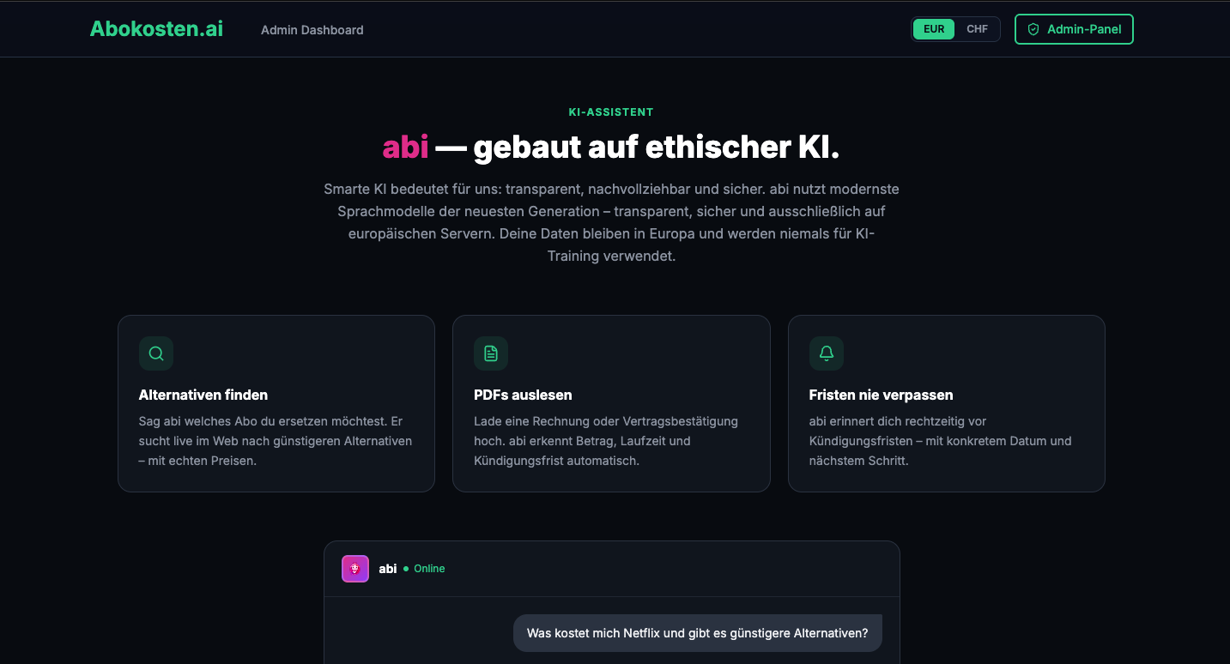Click the hero headline about ethischer KI
The image size is (1230, 664).
[x=610, y=147]
